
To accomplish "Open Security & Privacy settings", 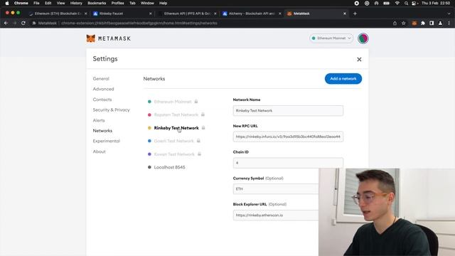I will coord(111,110).
